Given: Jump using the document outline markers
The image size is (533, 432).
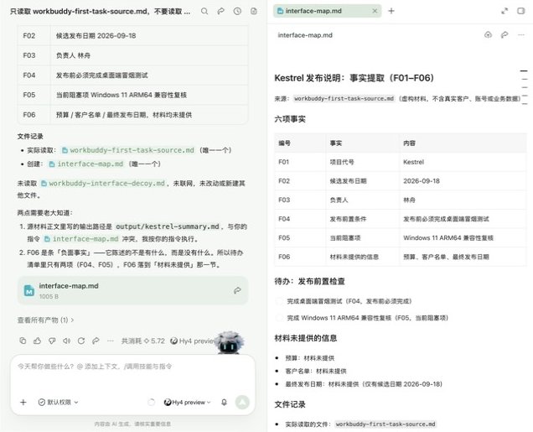Looking at the screenshot, I should [525, 87].
